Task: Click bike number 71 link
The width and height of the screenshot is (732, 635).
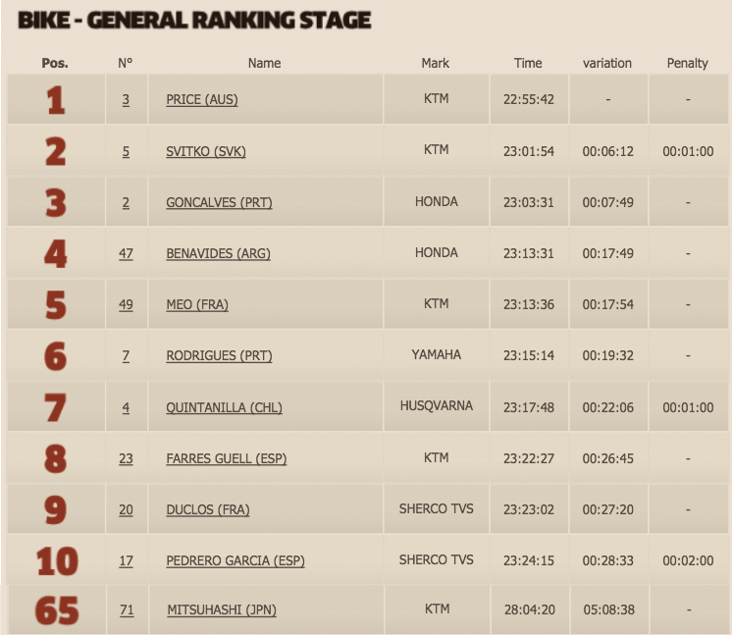Action: 127,609
